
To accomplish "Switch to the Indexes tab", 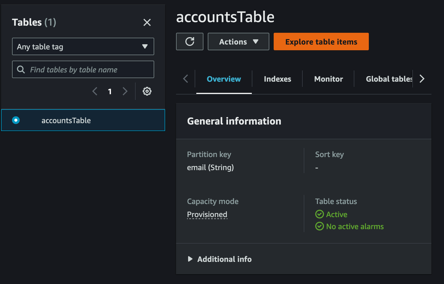I will (x=277, y=79).
